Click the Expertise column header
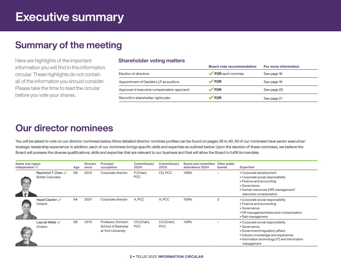 pos(247,167)
